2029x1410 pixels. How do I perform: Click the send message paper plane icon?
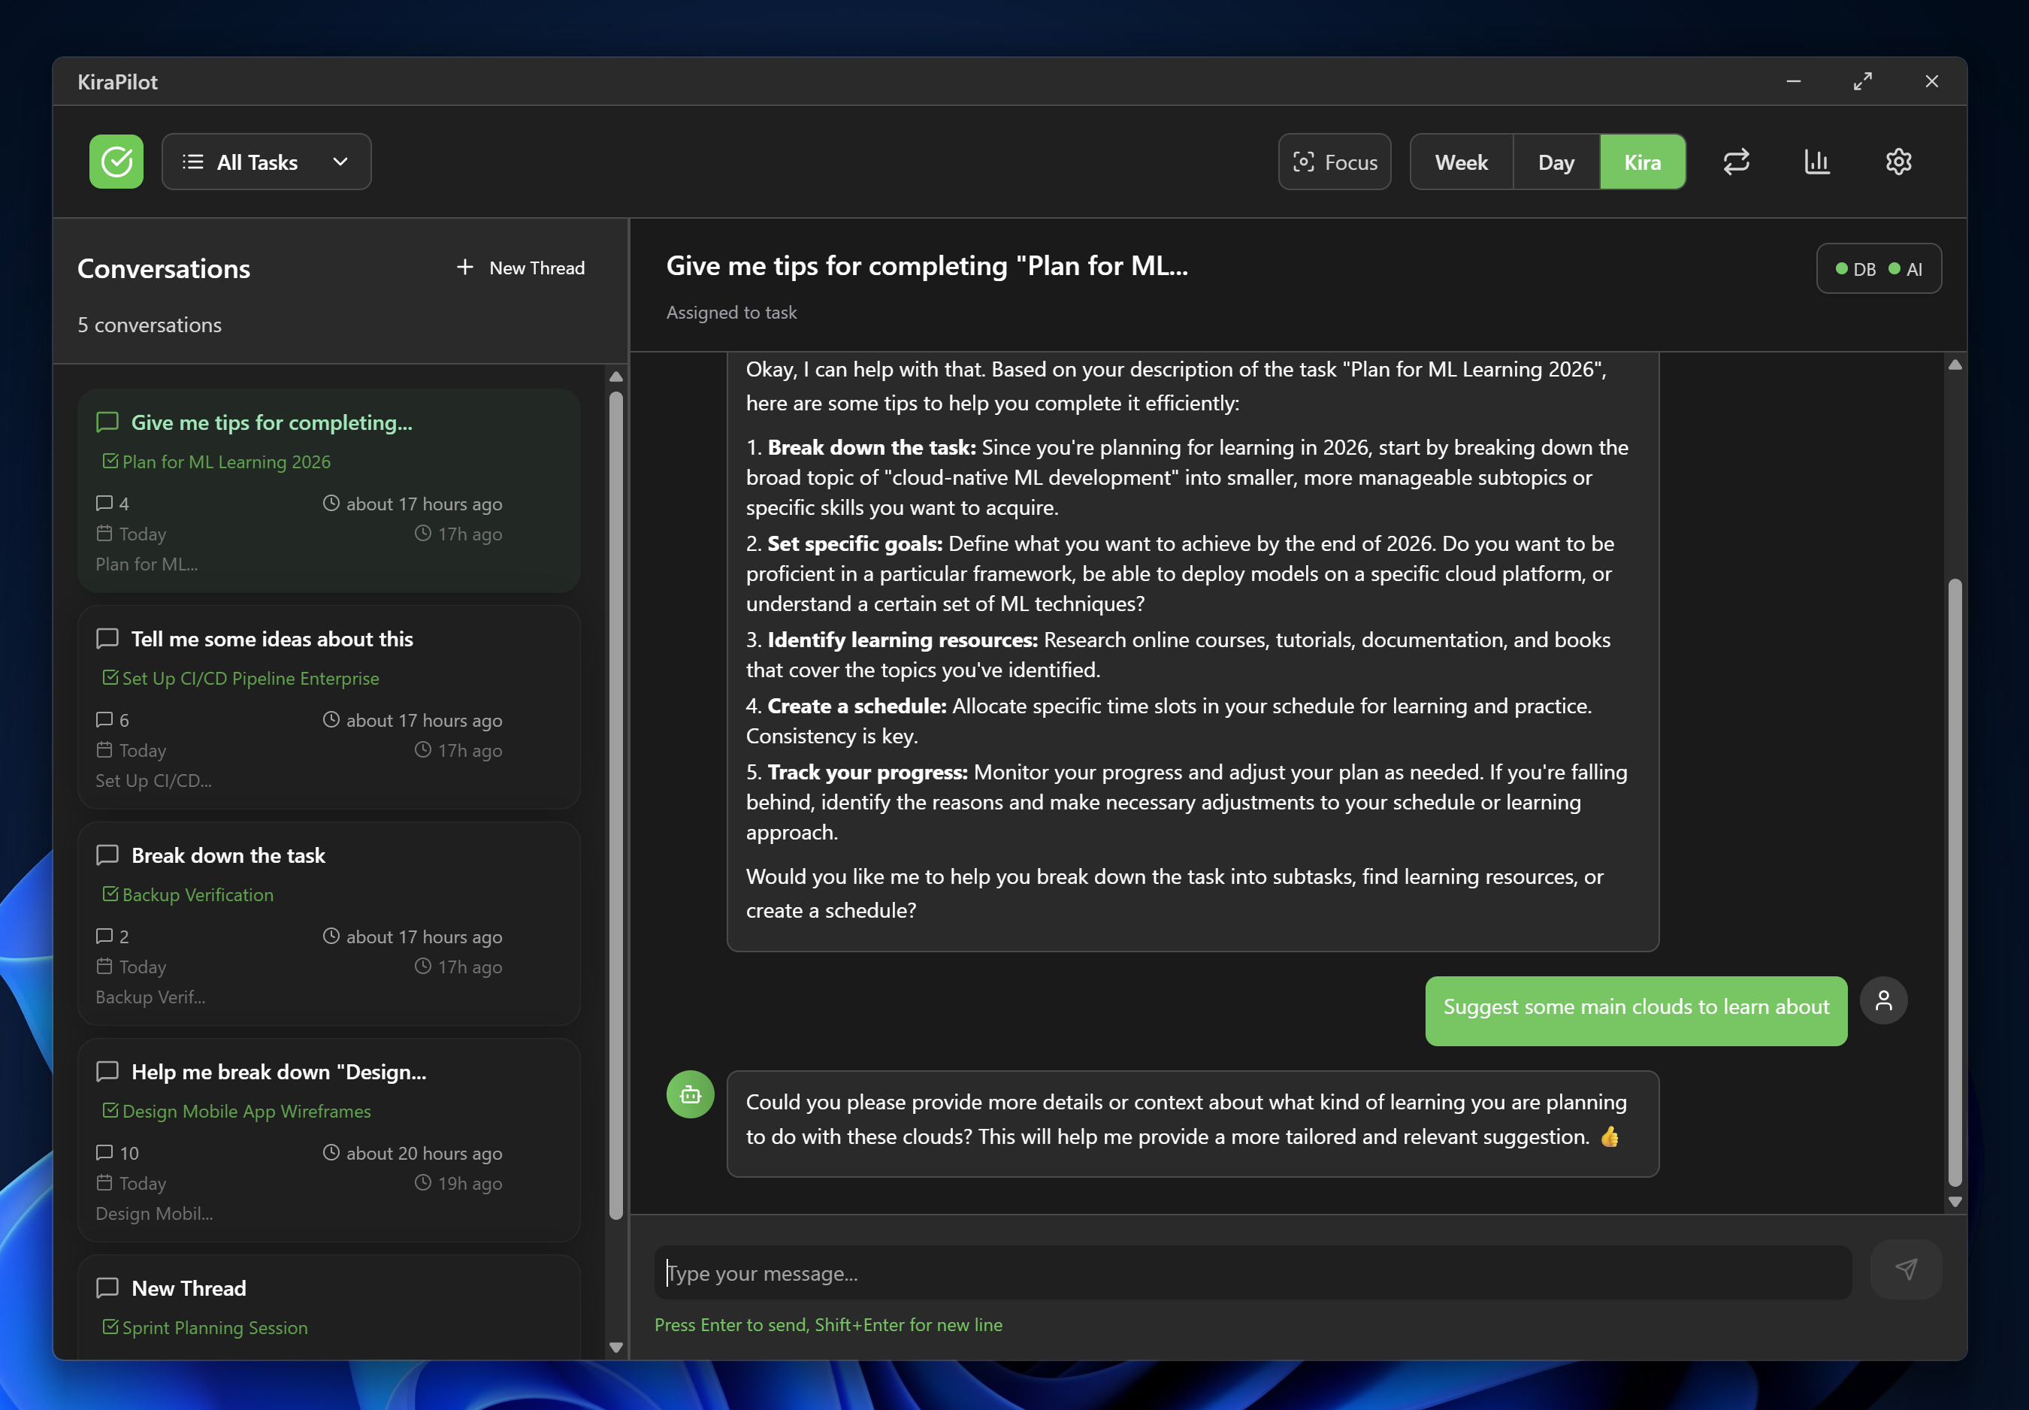click(x=1905, y=1269)
